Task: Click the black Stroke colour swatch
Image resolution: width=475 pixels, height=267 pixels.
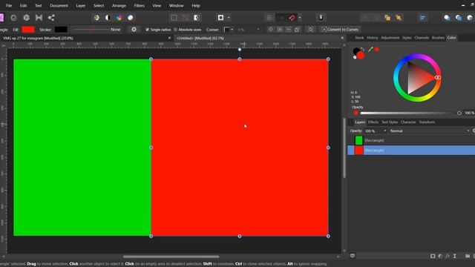Action: coord(61,30)
